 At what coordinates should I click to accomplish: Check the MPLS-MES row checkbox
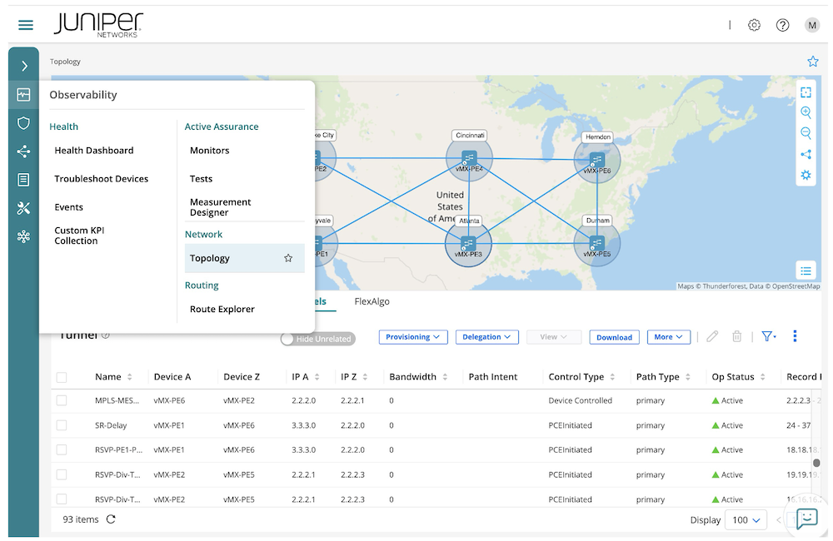(x=62, y=400)
